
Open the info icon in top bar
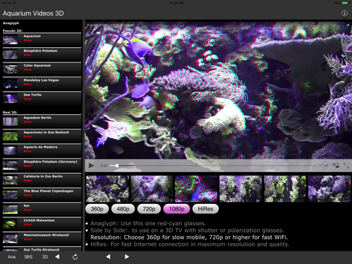pyautogui.click(x=344, y=13)
